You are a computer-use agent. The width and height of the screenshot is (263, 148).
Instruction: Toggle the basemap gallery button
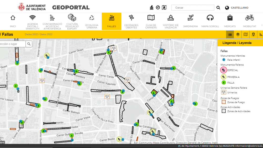click(246, 34)
